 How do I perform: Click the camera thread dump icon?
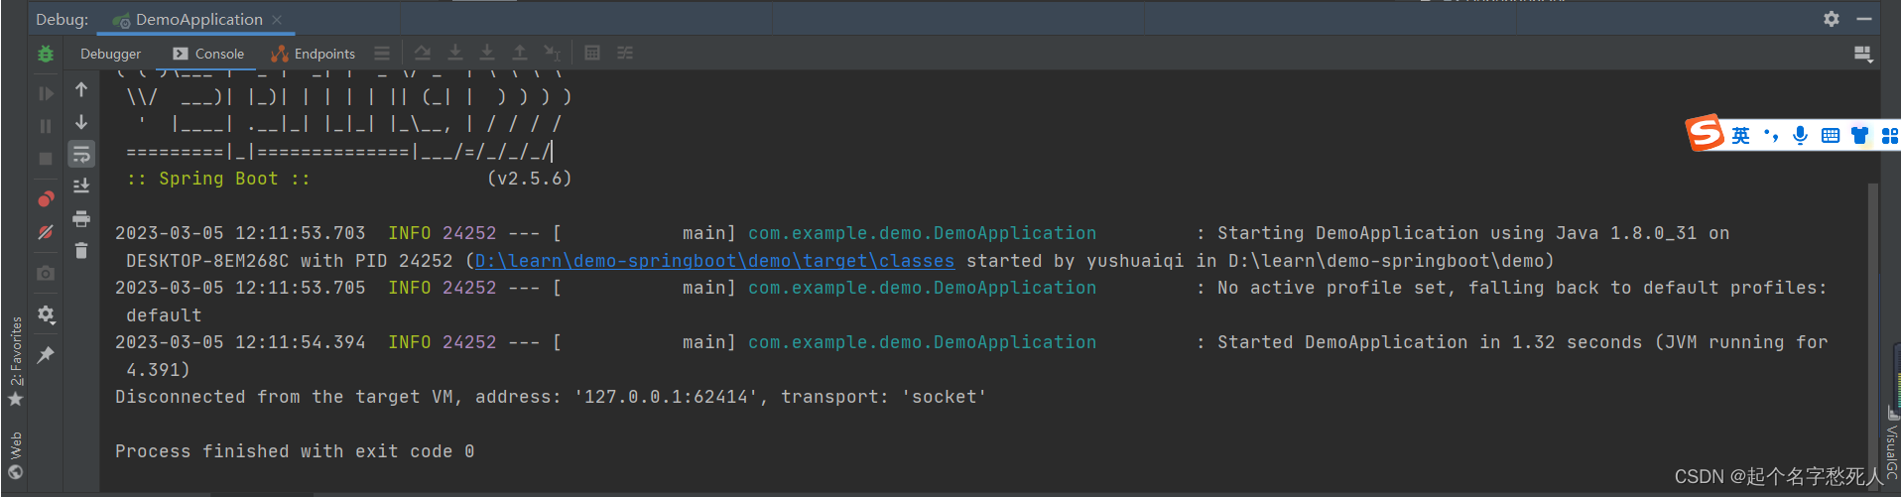click(46, 273)
